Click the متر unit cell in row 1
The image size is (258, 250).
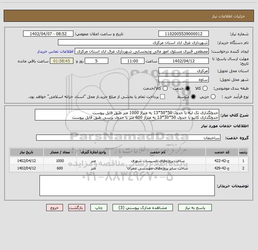(93, 161)
